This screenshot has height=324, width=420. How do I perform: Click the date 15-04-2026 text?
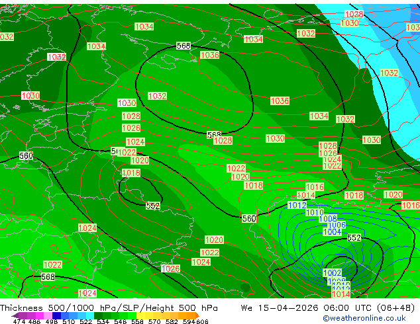tap(288, 307)
